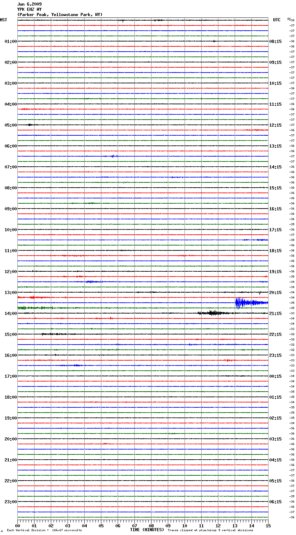Click the 13:15 UTC time label
Image resolution: width=296 pixels, height=535 pixels.
pos(275,146)
